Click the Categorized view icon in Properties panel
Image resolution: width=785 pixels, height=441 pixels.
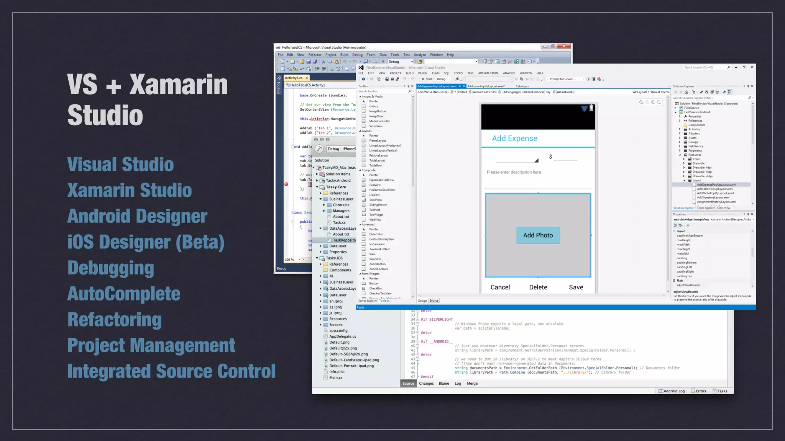click(x=675, y=225)
